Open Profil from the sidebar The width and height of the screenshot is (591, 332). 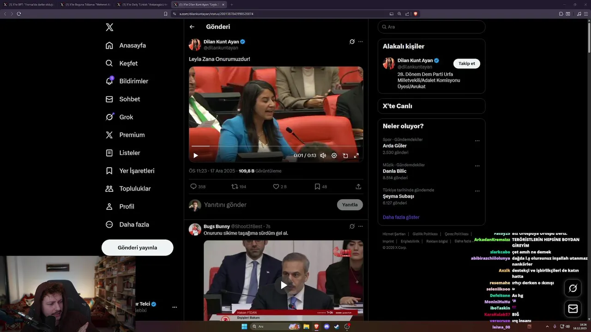pyautogui.click(x=120, y=207)
